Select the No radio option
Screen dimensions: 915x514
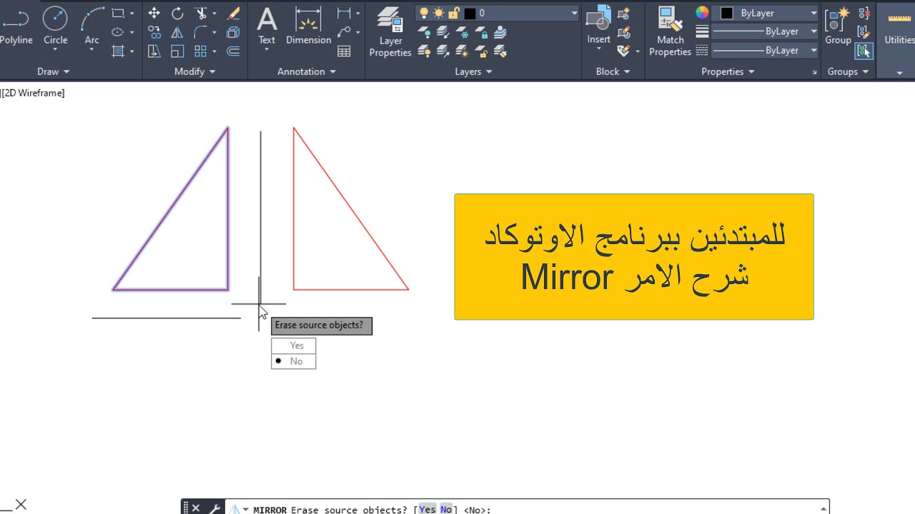(294, 361)
